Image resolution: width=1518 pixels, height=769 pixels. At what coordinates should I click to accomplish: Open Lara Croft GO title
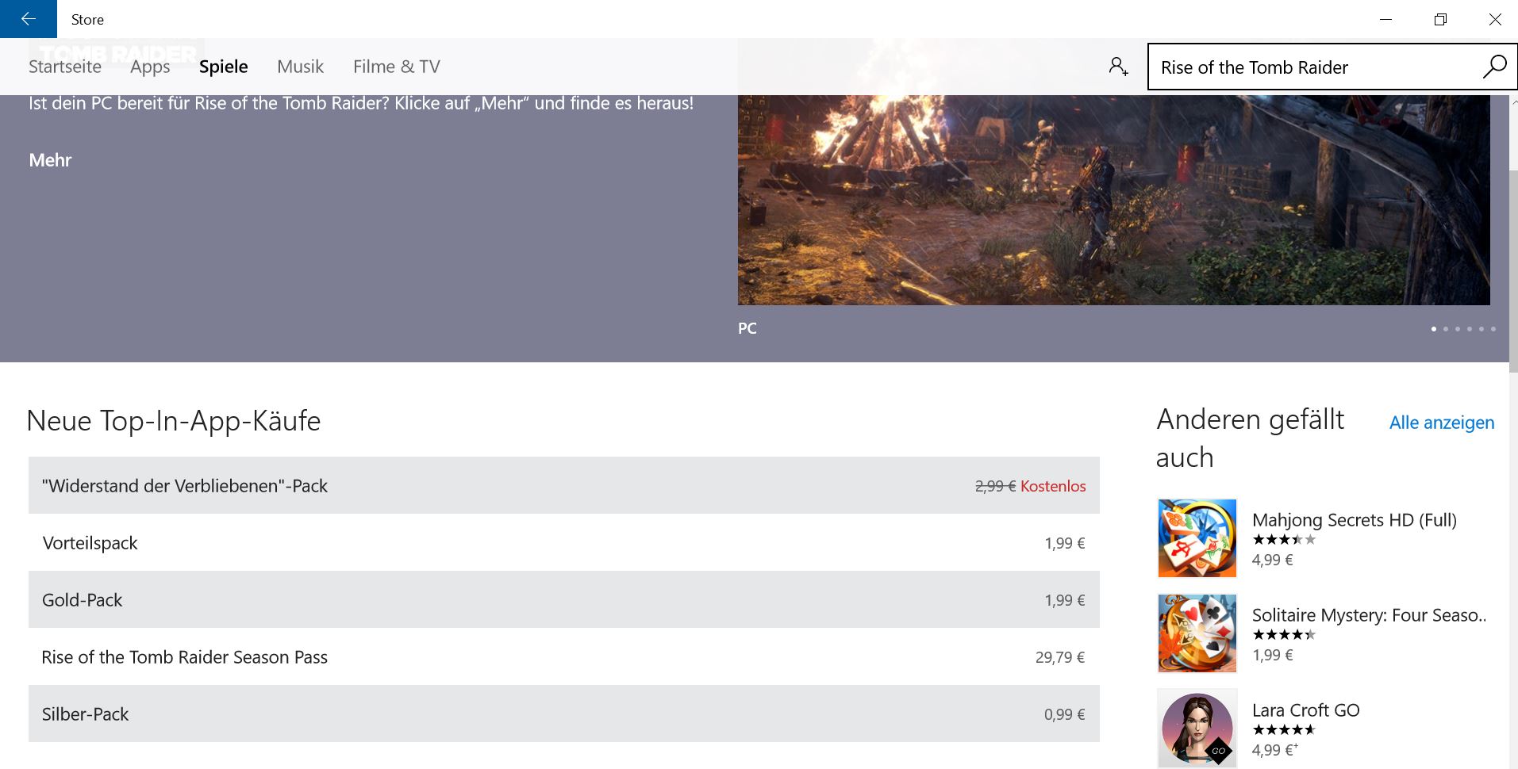click(x=1306, y=710)
